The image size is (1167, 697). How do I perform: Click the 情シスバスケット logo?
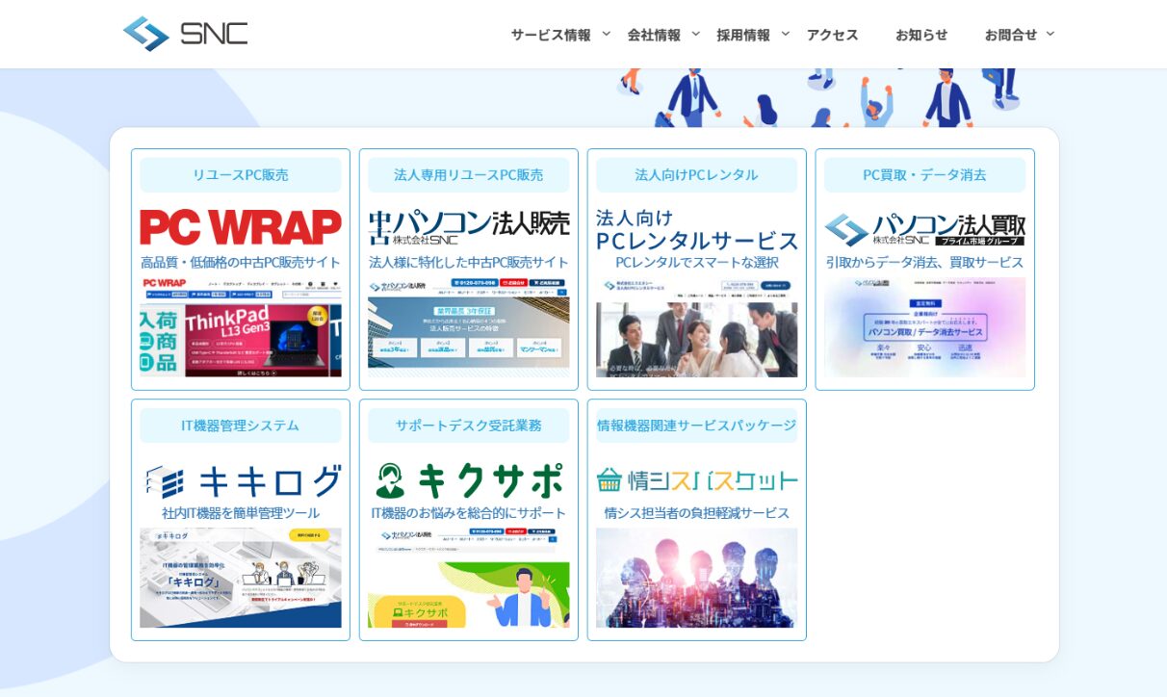[x=697, y=480]
